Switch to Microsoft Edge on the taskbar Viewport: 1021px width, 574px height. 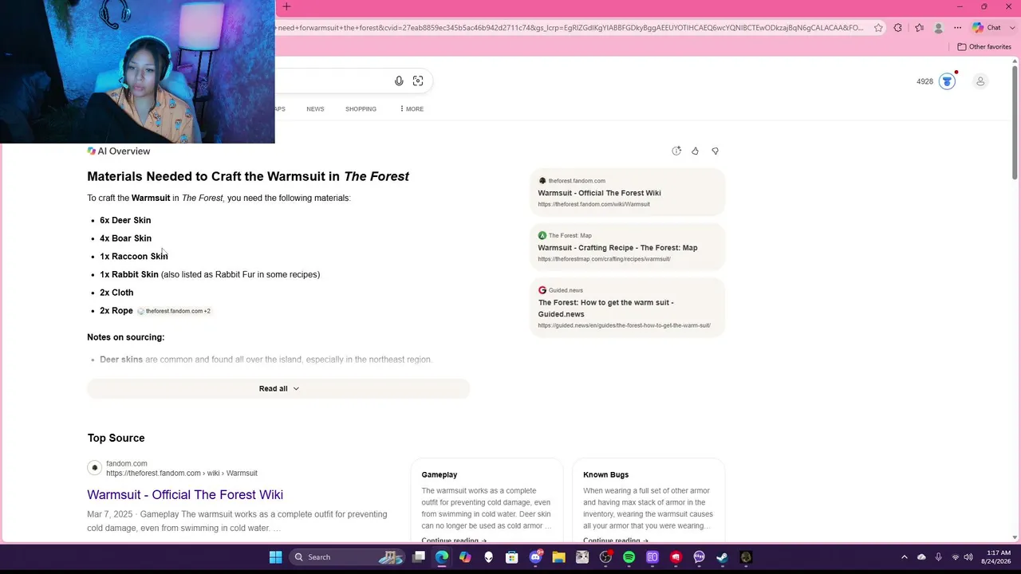(442, 557)
